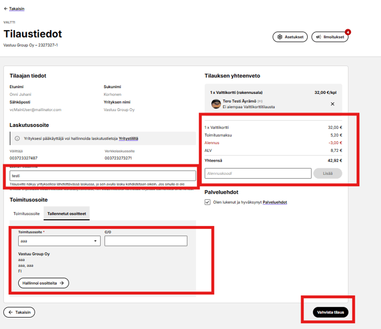
Task: Click the price 32,00 €/kpl
Action: tap(325, 92)
